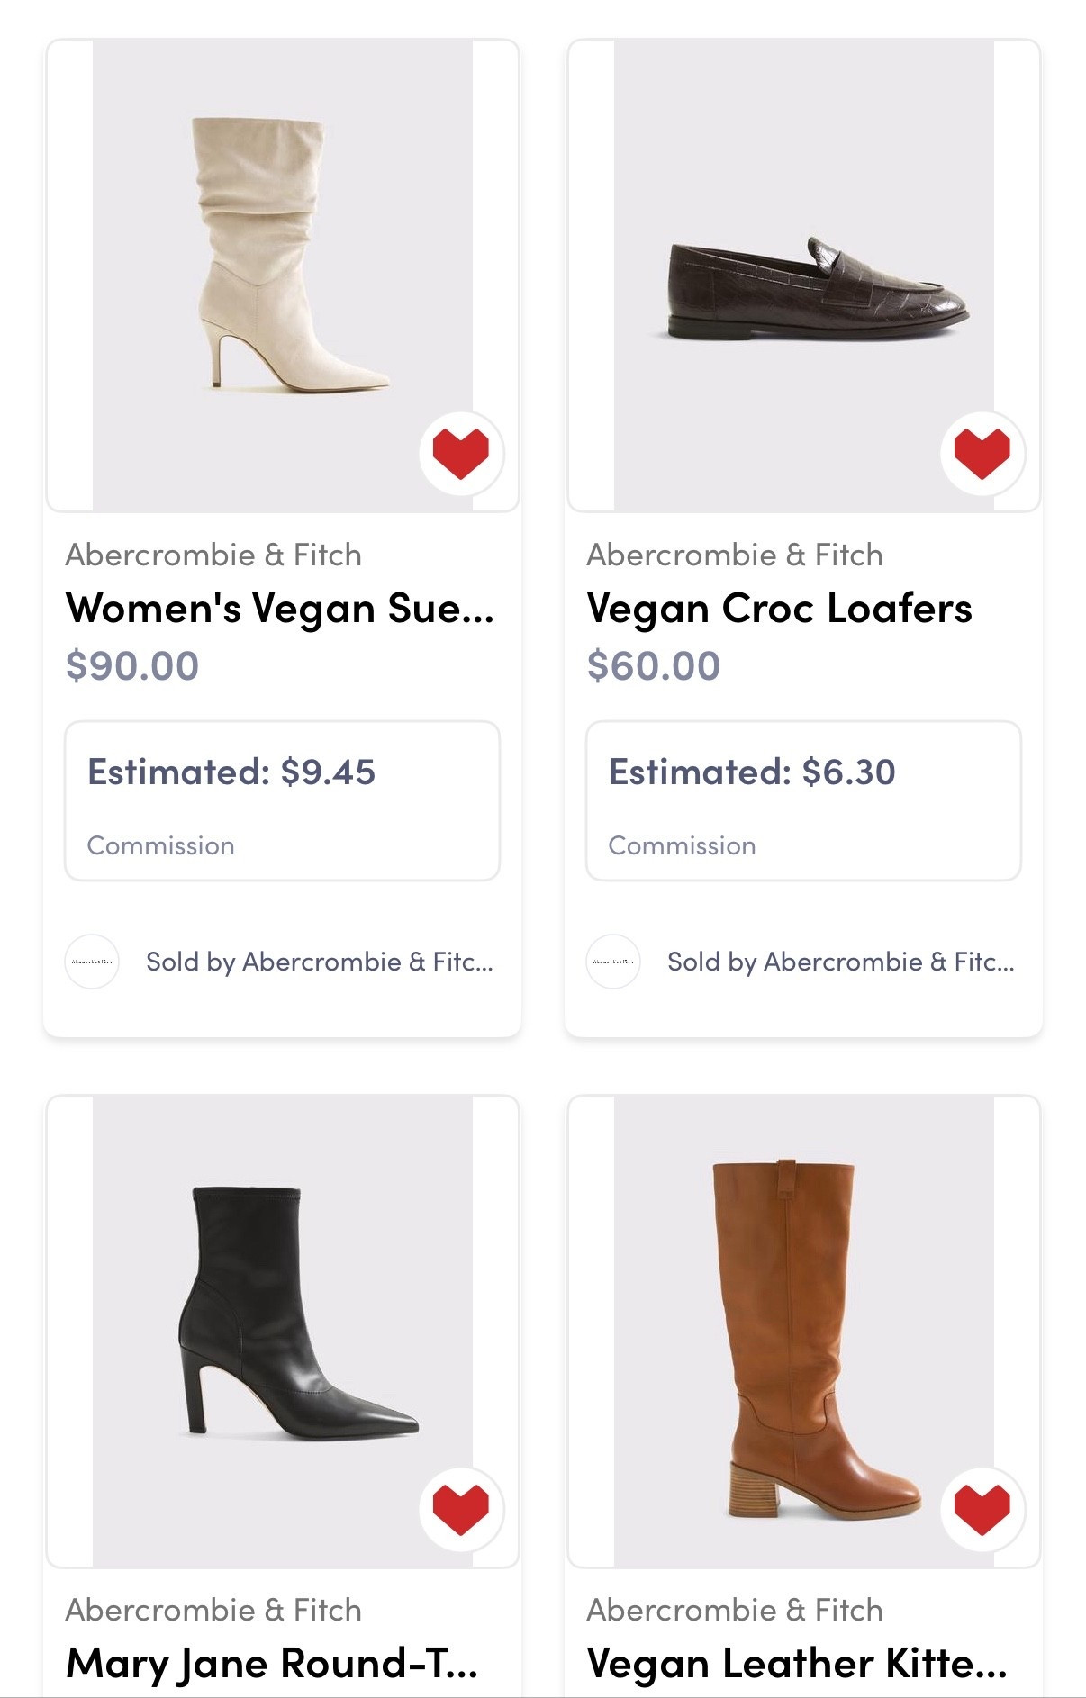Unfavorite the Women's Vegan Suede boots heart
Image resolution: width=1086 pixels, height=1698 pixels.
(x=461, y=453)
